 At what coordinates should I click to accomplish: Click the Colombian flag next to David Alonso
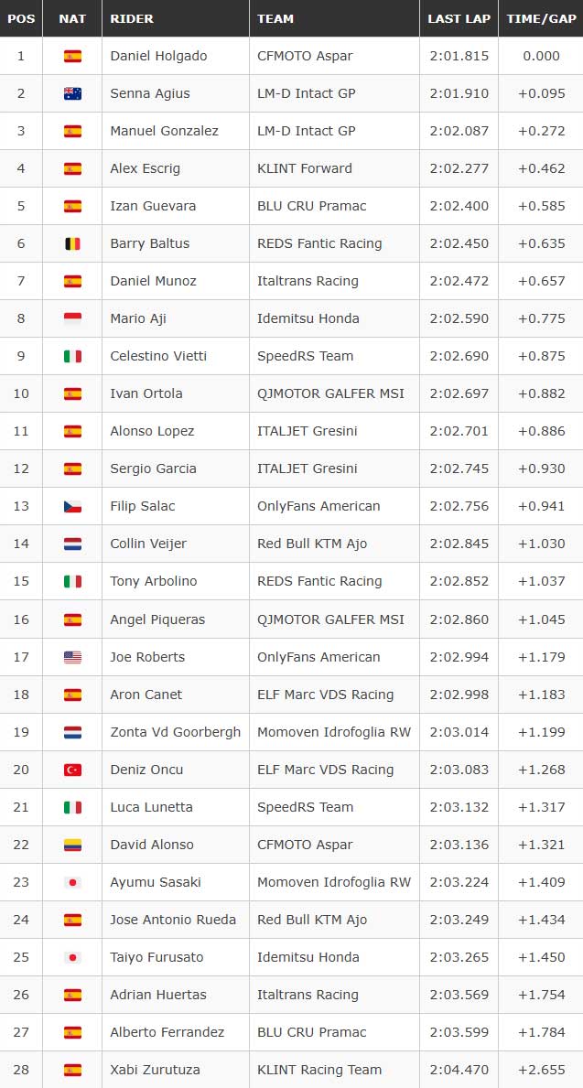pyautogui.click(x=72, y=845)
